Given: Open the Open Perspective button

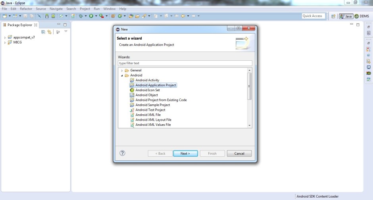Looking at the screenshot, I should click(333, 16).
